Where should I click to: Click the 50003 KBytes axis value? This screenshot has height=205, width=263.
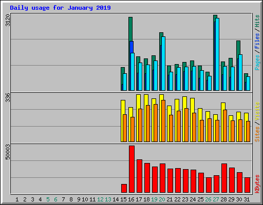click(x=8, y=152)
